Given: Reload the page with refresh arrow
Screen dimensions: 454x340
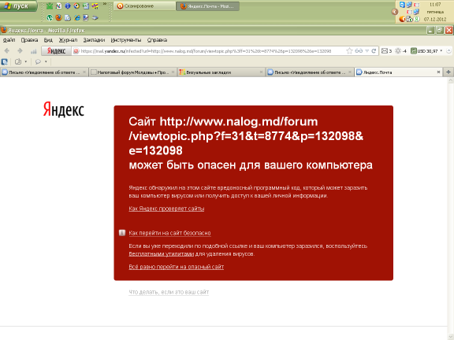Looking at the screenshot, I should click(374, 51).
